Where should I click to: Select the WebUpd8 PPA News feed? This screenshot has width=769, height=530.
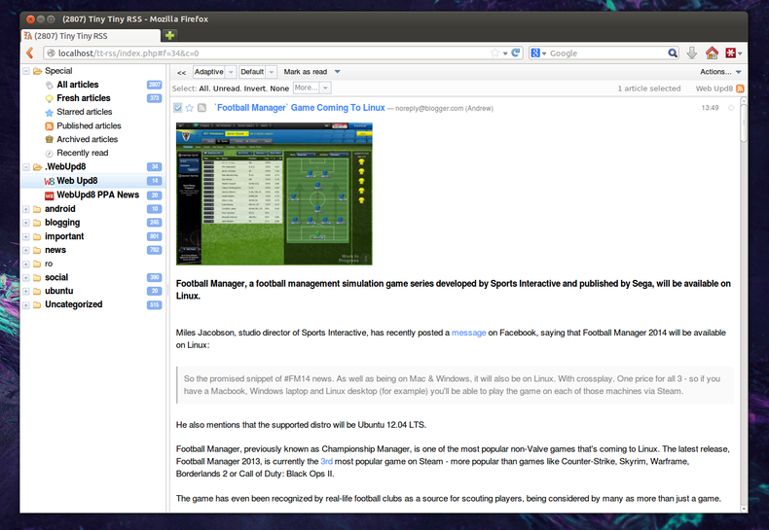click(x=98, y=194)
